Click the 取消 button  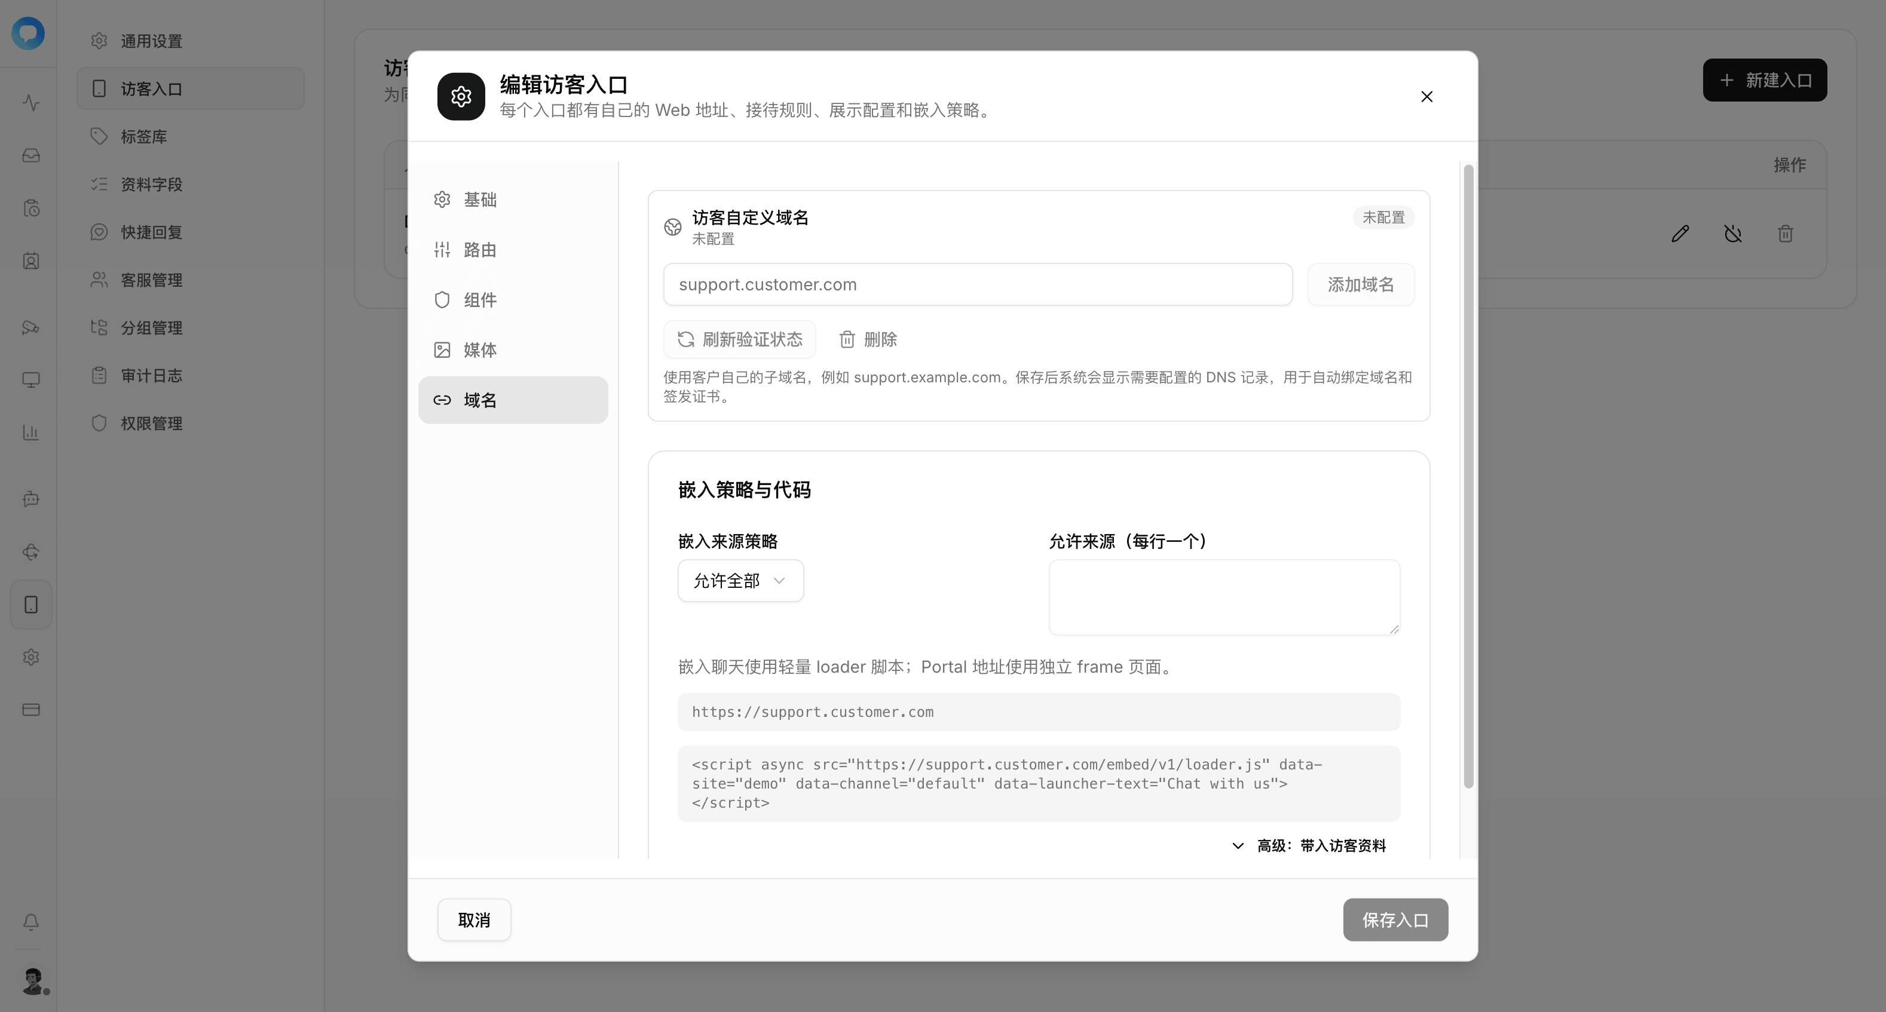474,921
